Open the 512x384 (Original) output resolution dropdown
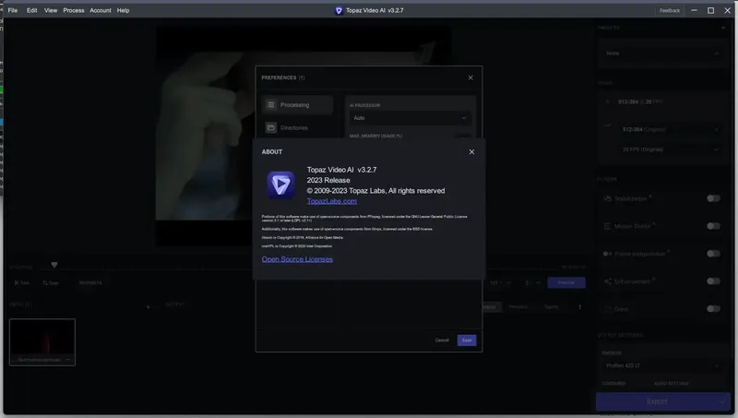 pos(670,129)
